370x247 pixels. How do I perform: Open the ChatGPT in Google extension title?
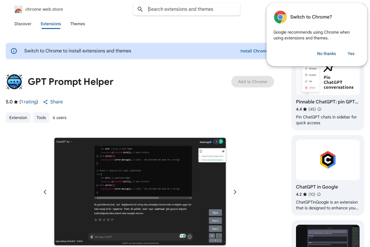point(317,187)
